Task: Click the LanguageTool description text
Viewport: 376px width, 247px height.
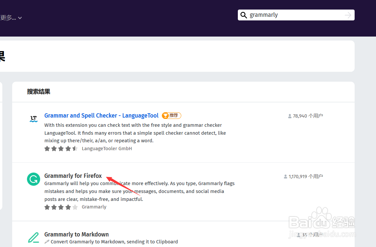Action: pos(135,133)
